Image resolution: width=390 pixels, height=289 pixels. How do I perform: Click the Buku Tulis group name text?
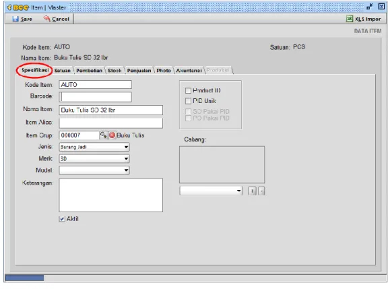(x=130, y=135)
